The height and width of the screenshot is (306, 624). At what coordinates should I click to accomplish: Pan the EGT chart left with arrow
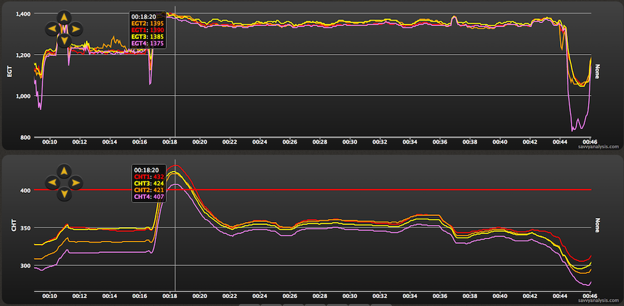pos(52,28)
